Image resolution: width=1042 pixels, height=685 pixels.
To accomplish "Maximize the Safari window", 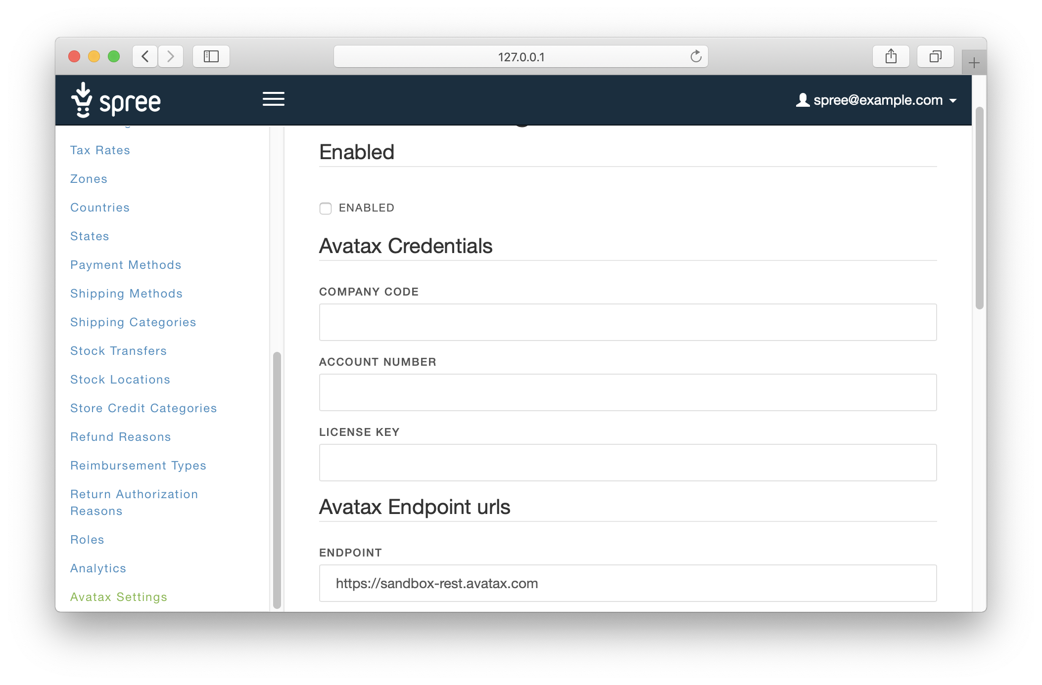I will click(x=114, y=56).
